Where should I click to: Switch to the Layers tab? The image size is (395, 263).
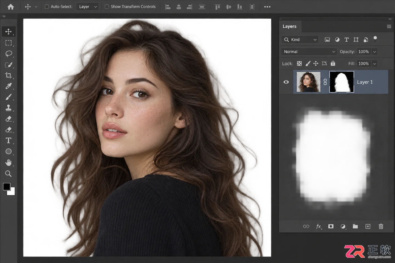[290, 26]
